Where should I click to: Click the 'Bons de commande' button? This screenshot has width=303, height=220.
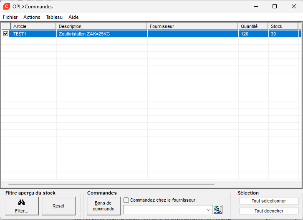pyautogui.click(x=104, y=206)
